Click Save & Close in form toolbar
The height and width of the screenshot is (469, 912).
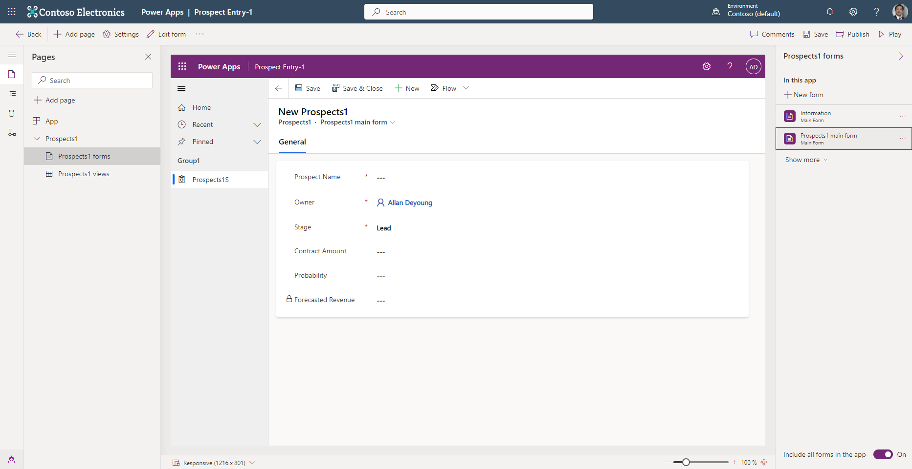(x=357, y=88)
